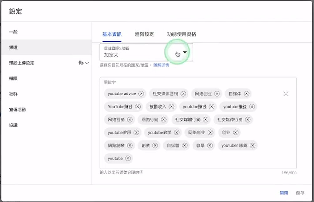Open 預設上傳設定 in the sidebar
Viewport: 314px width, 202px height.
(x=46, y=63)
